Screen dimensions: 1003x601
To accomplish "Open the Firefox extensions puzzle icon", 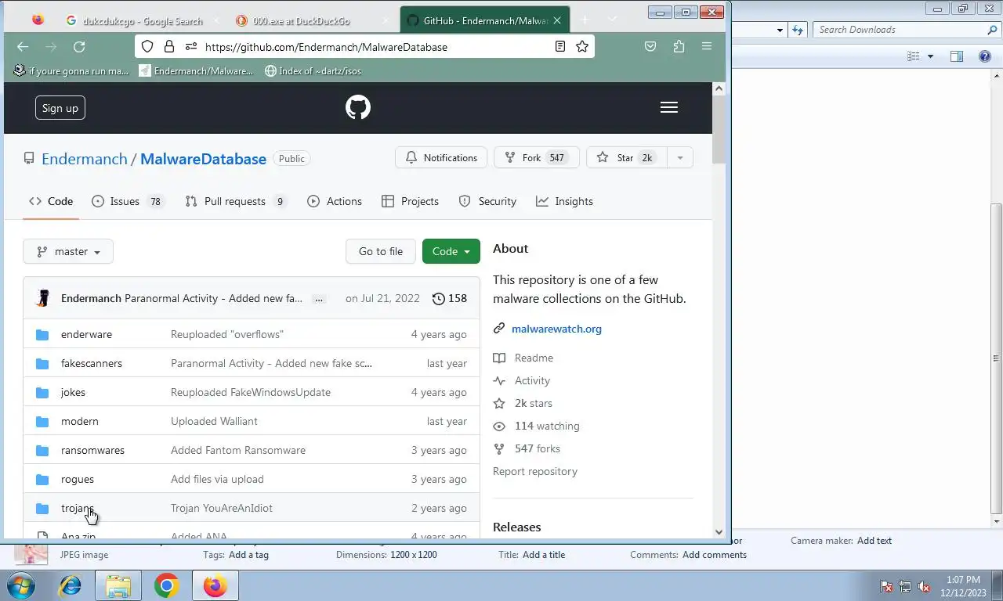I will pyautogui.click(x=679, y=47).
